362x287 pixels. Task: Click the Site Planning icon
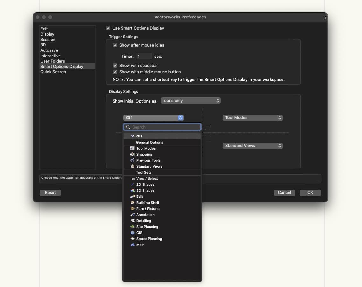pyautogui.click(x=133, y=227)
